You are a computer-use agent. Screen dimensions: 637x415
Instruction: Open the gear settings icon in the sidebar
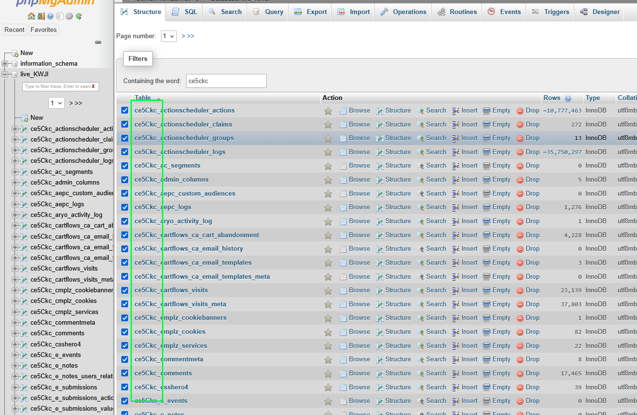point(69,16)
